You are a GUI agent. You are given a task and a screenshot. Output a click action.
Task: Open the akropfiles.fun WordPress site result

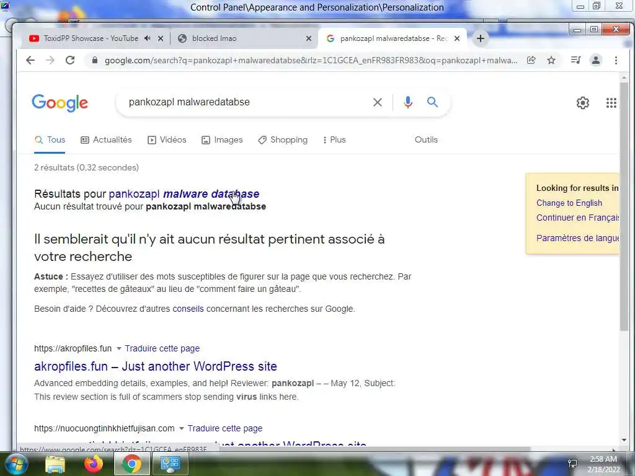pos(156,366)
